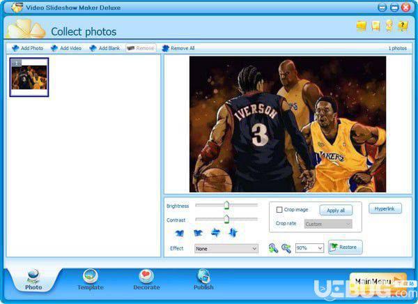The image size is (418, 304).
Task: Click the Brightness slider handle
Action: (x=226, y=205)
